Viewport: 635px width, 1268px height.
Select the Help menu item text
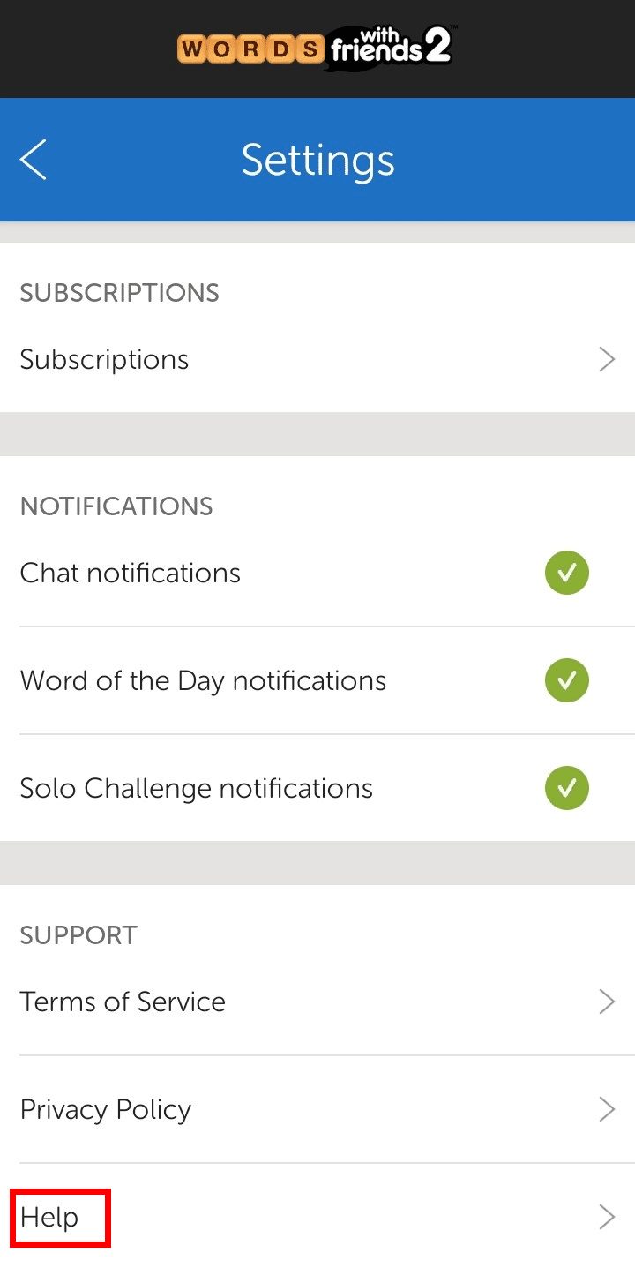coord(49,1218)
